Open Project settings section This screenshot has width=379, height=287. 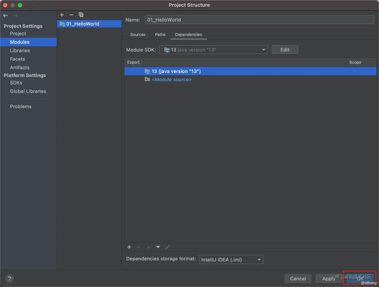tap(18, 34)
